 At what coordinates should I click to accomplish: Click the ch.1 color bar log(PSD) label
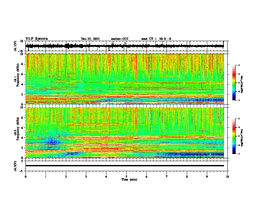click(242, 84)
